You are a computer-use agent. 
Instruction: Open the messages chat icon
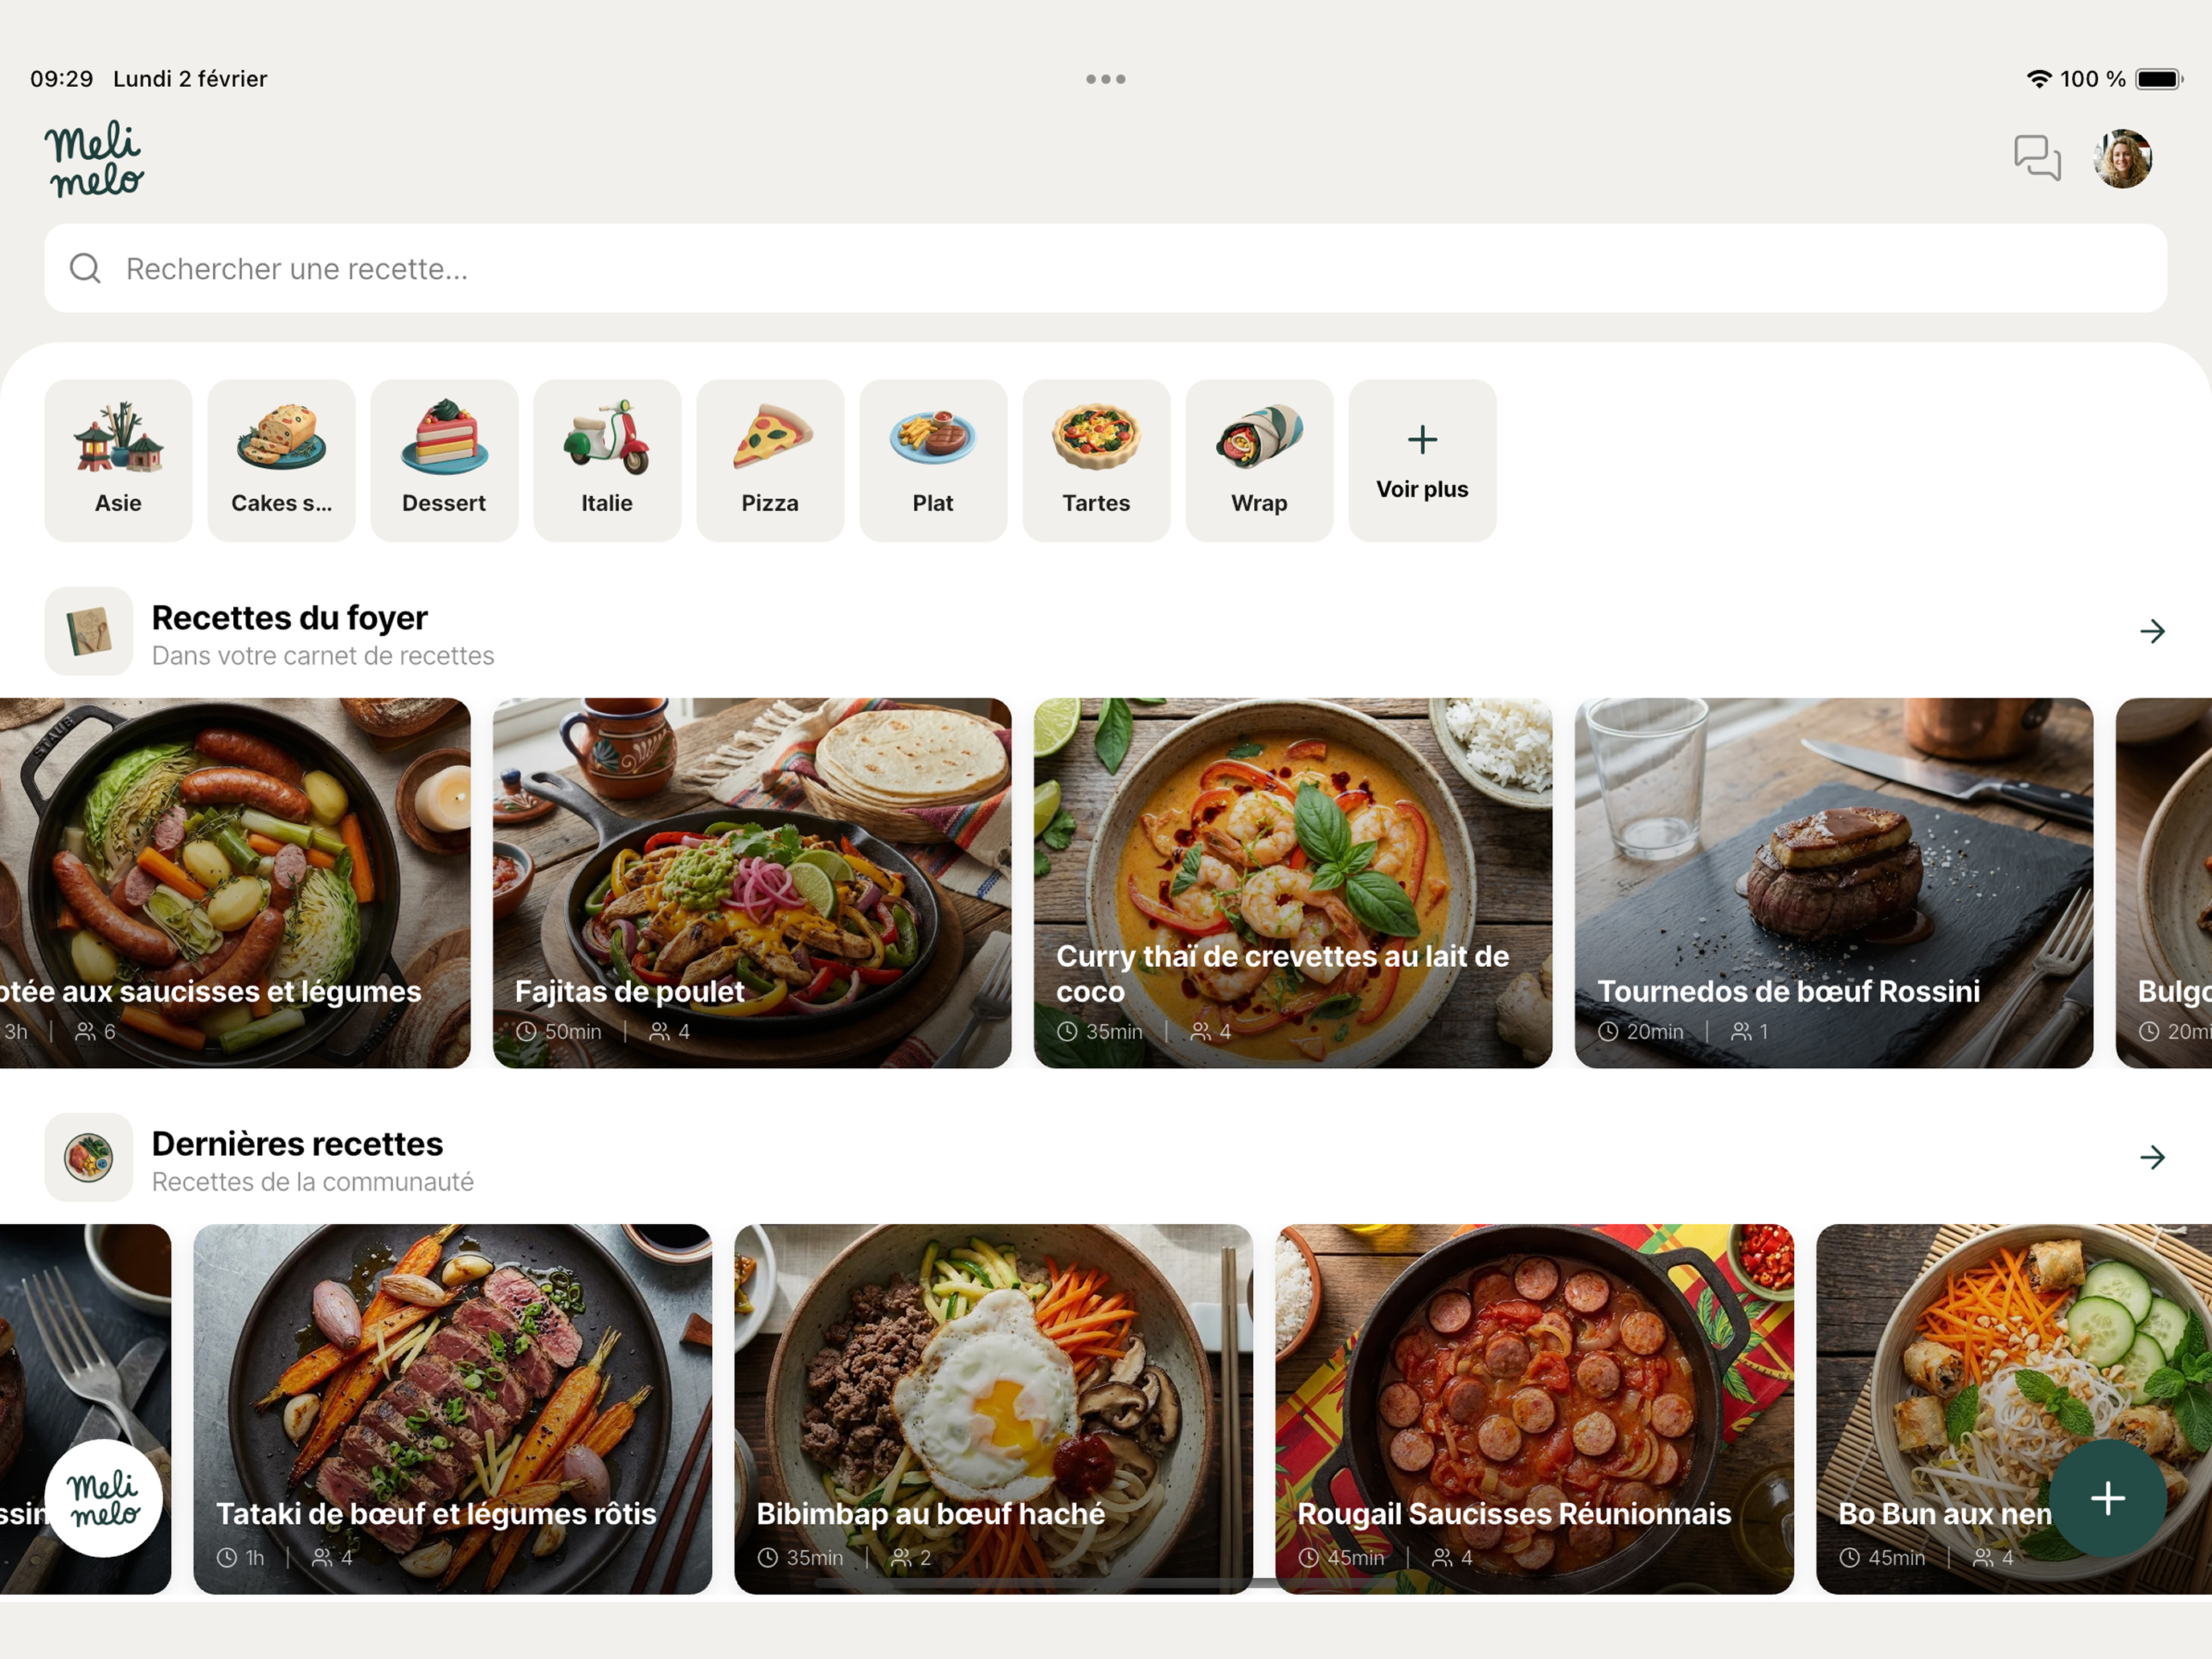pos(2037,158)
